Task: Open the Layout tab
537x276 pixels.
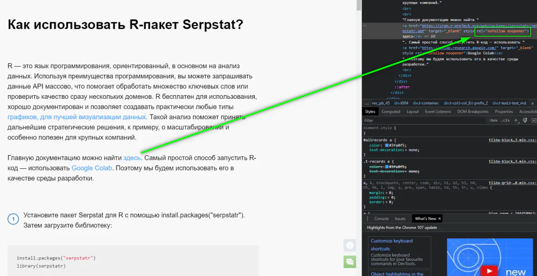Action: pyautogui.click(x=413, y=112)
